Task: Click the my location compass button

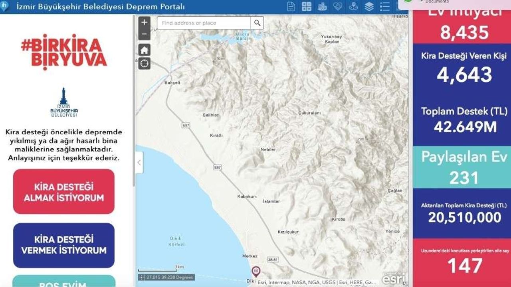Action: pyautogui.click(x=144, y=63)
